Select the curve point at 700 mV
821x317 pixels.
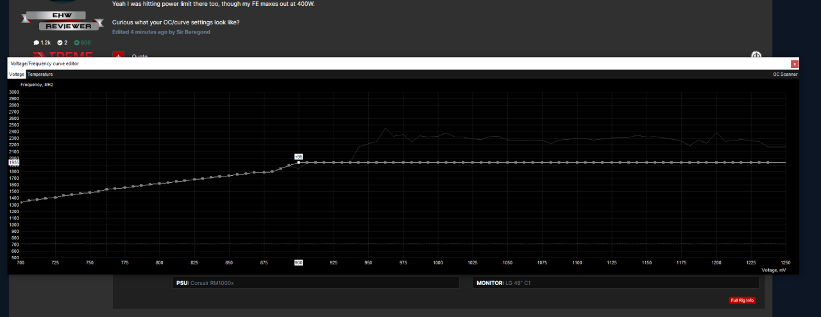(21, 203)
